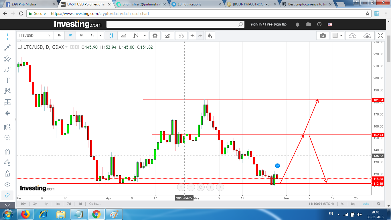Save chart layout to cloud
Viewport: 391px width, 220px height.
[367, 36]
